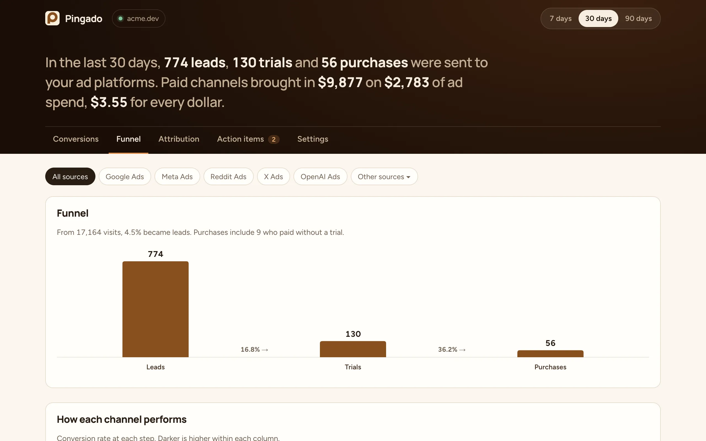Click '$2,783' in the summary headline
The height and width of the screenshot is (441, 706).
pyautogui.click(x=407, y=82)
